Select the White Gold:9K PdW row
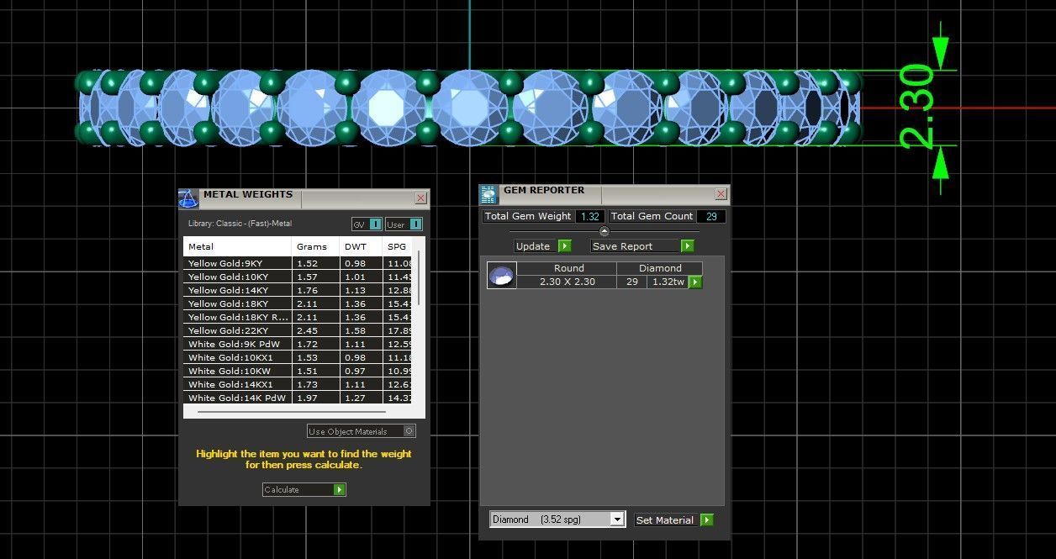1056x559 pixels. pyautogui.click(x=298, y=344)
